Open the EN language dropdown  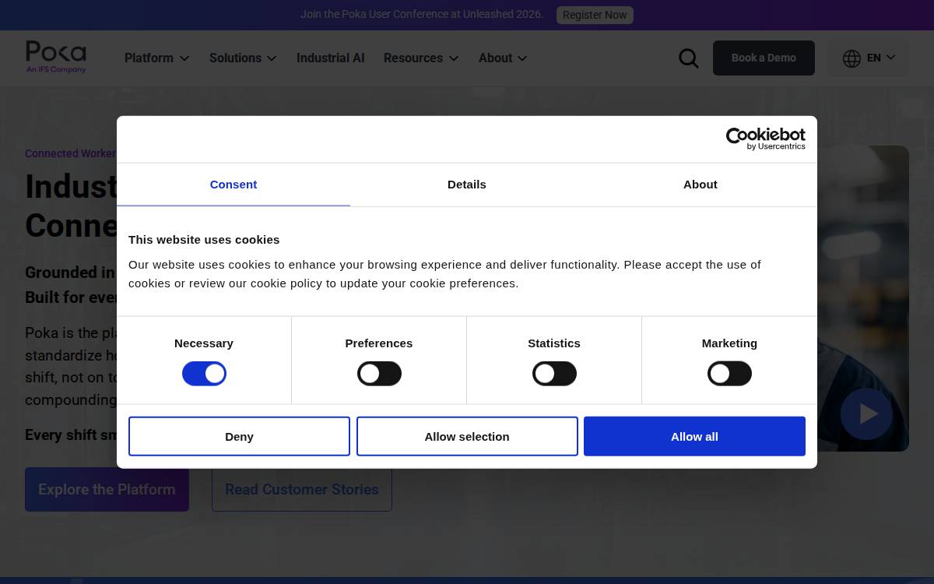click(868, 58)
